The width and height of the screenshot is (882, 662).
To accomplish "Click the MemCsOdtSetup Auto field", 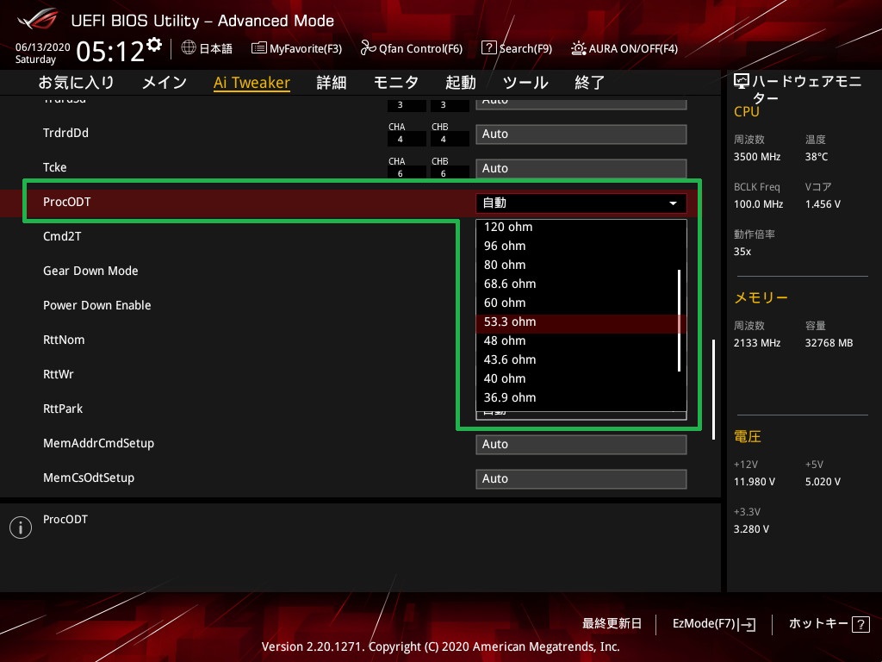I will click(x=581, y=478).
